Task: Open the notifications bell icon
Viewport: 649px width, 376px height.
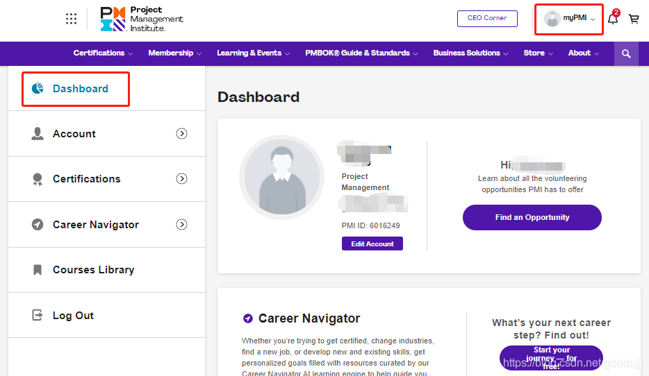Action: pyautogui.click(x=613, y=18)
